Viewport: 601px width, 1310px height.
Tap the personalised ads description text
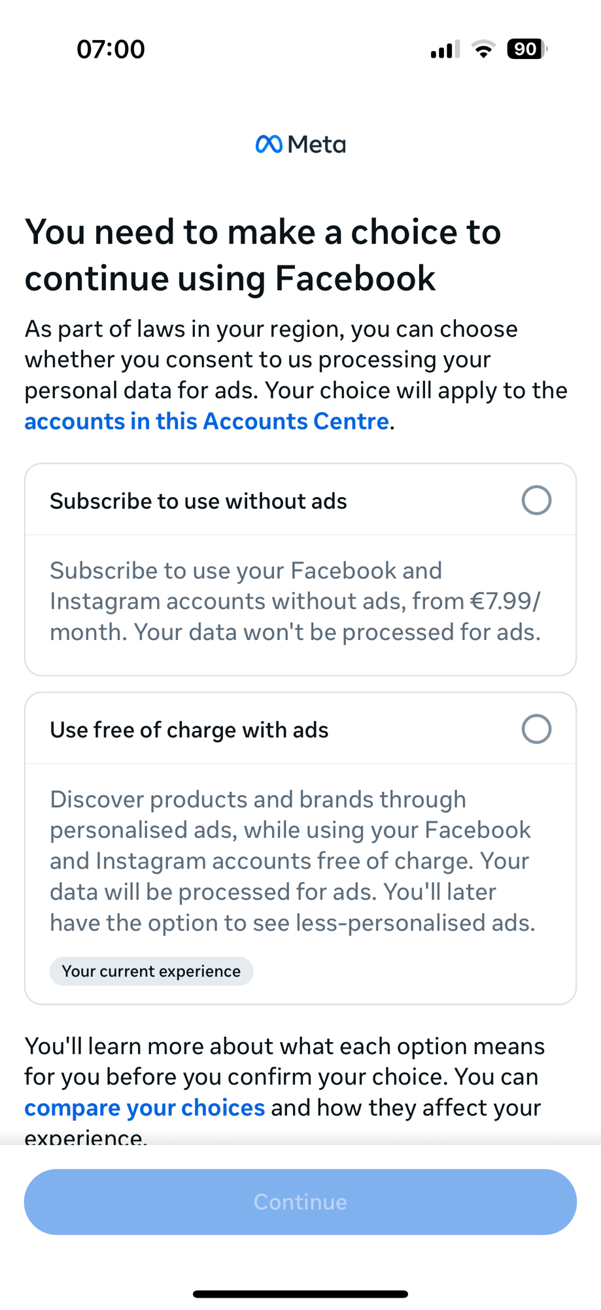[x=292, y=861]
